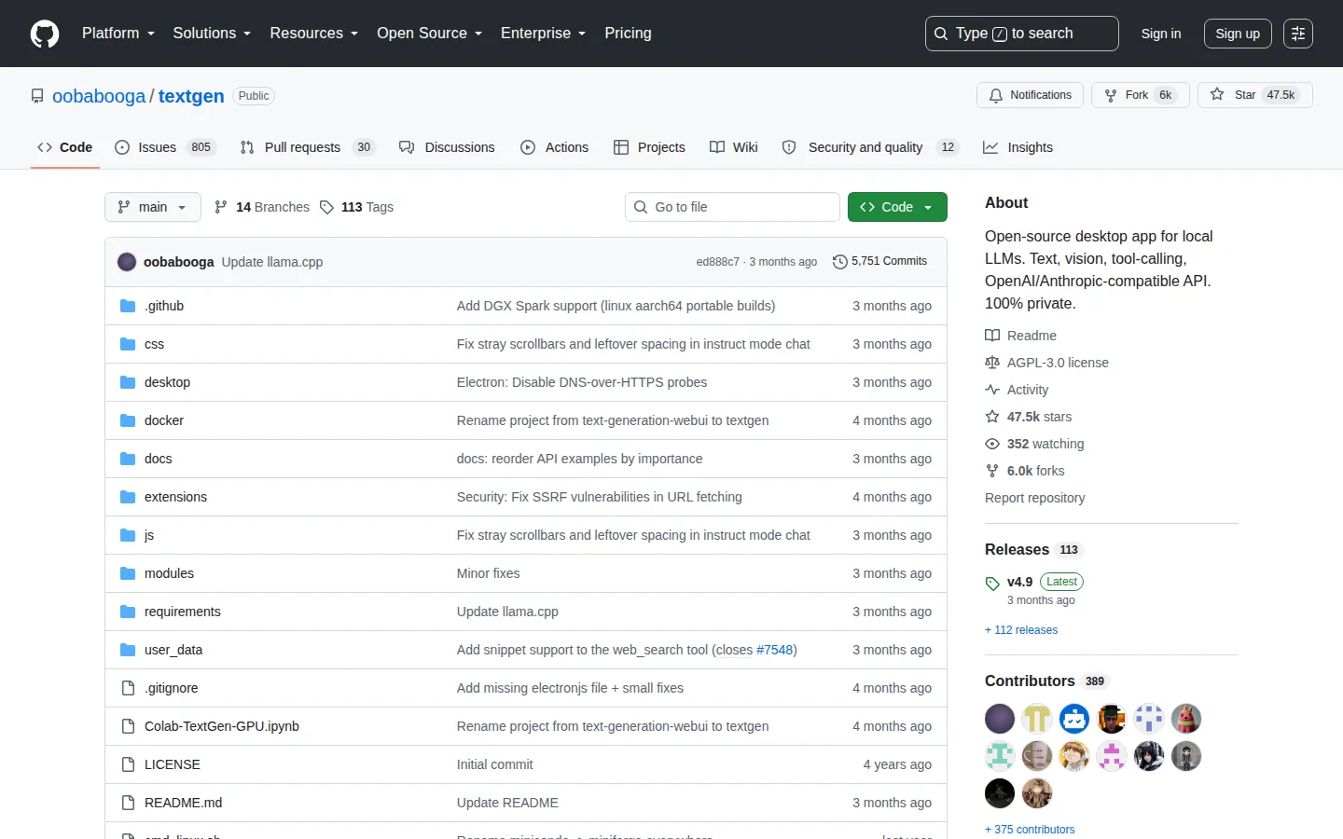Viewport: 1343px width, 839px height.
Task: Open the .github folder
Action: click(x=164, y=306)
